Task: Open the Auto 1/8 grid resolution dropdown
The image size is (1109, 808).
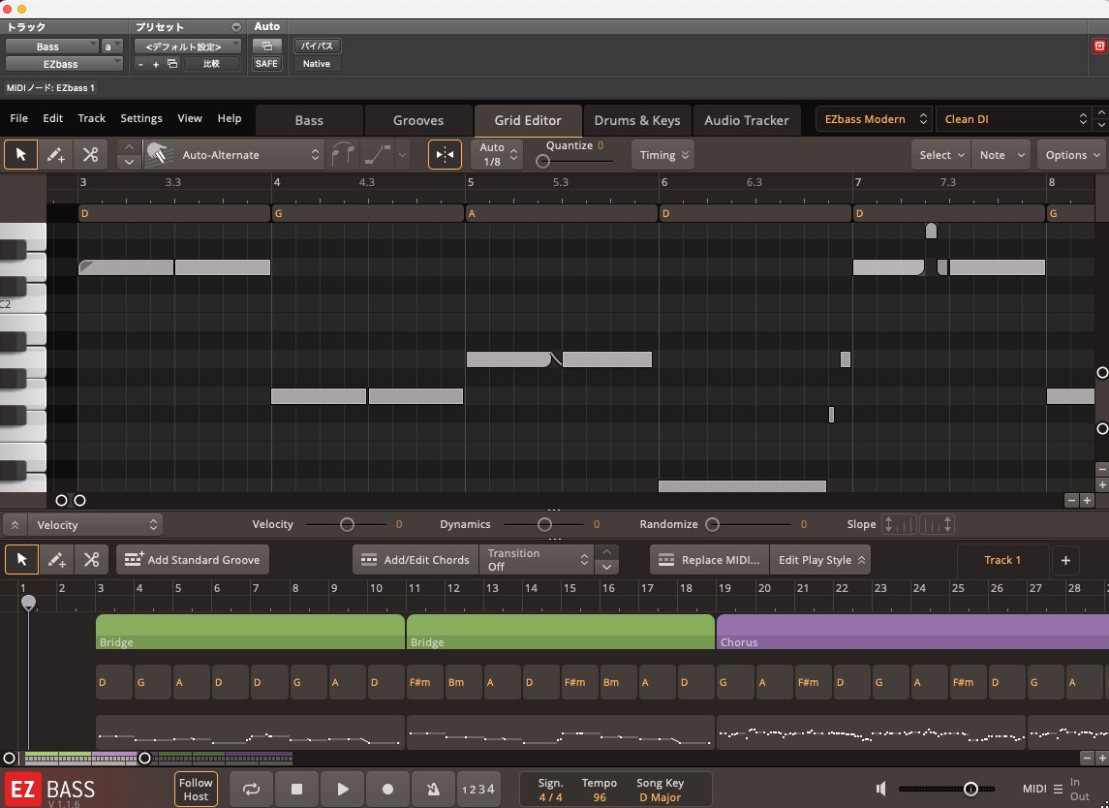Action: pos(497,154)
